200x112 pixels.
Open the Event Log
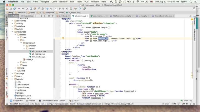pyautogui.click(x=186, y=100)
